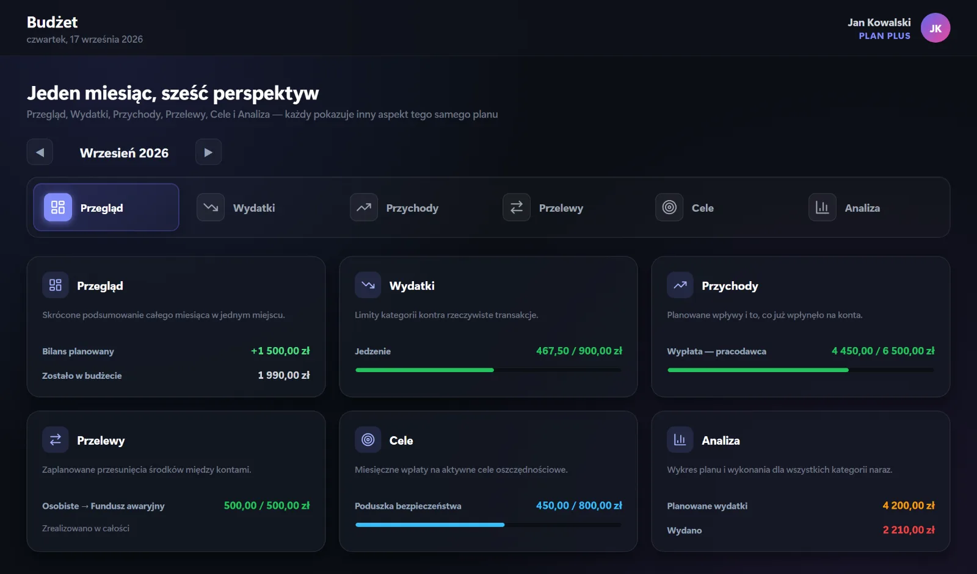Click the 1 990,00 zł remaining budget value

pos(284,375)
